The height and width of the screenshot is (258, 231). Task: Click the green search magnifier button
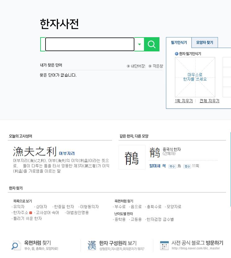[x=151, y=44]
